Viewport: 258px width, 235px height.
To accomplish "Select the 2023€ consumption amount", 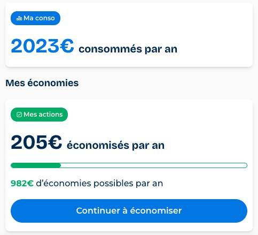I will click(x=42, y=46).
